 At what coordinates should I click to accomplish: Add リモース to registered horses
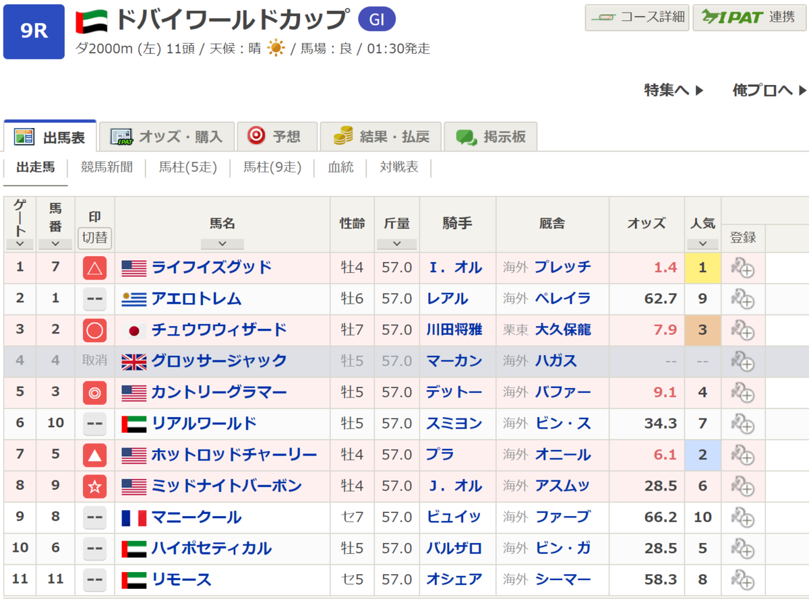(742, 579)
